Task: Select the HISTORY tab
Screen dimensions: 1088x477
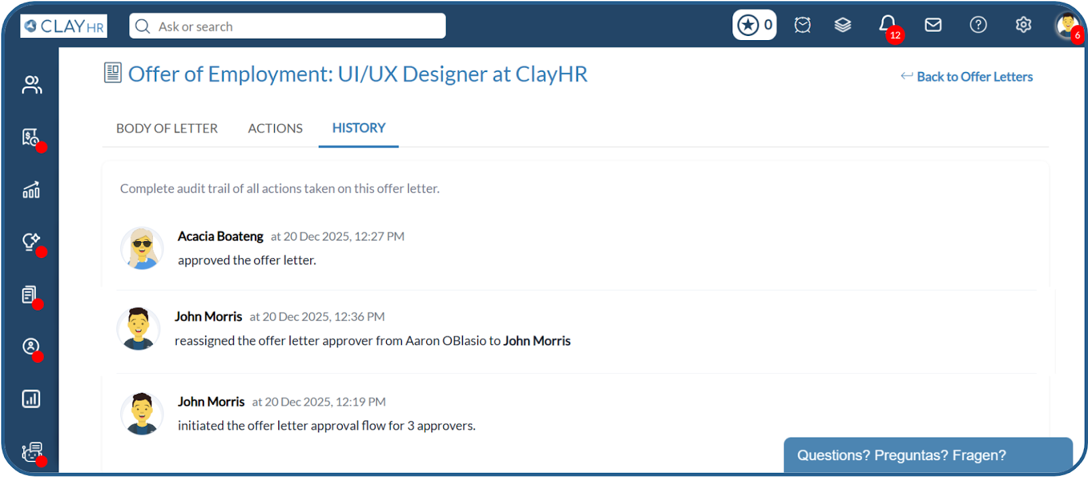Action: [359, 128]
